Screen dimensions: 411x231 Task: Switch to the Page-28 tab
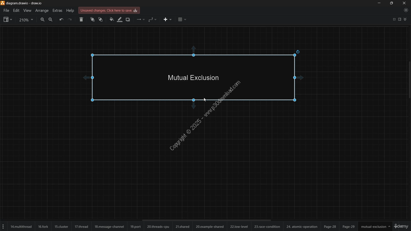pyautogui.click(x=330, y=227)
